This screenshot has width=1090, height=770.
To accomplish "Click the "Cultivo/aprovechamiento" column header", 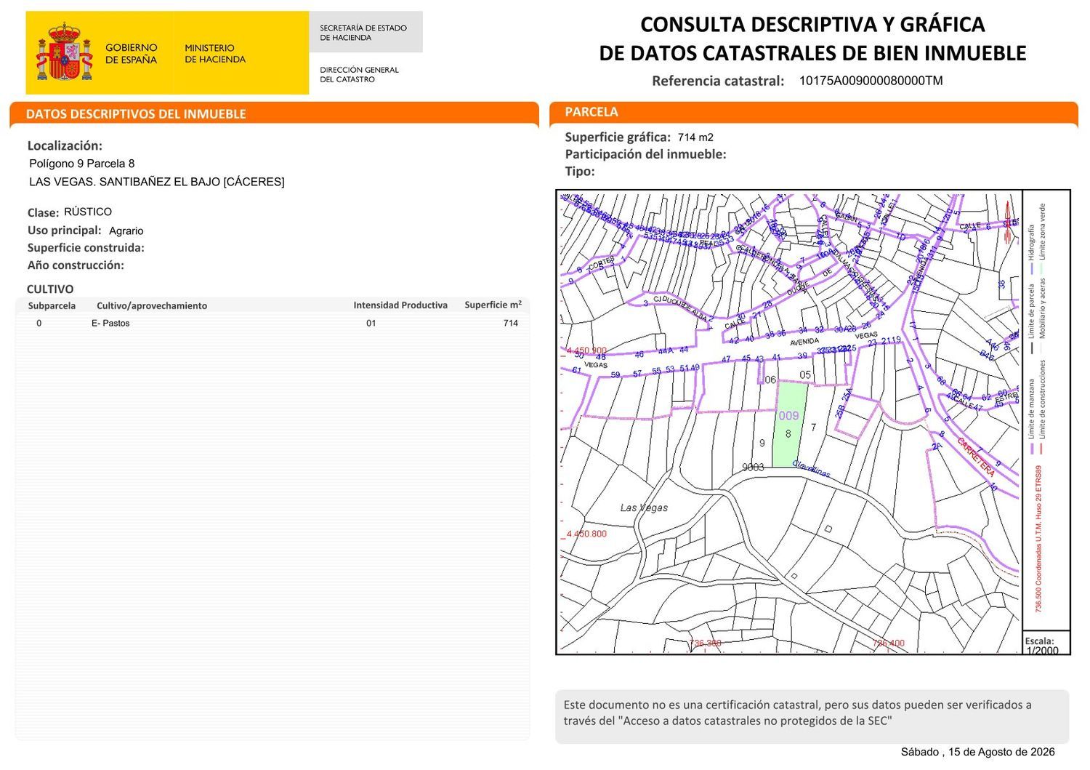I will pos(152,306).
